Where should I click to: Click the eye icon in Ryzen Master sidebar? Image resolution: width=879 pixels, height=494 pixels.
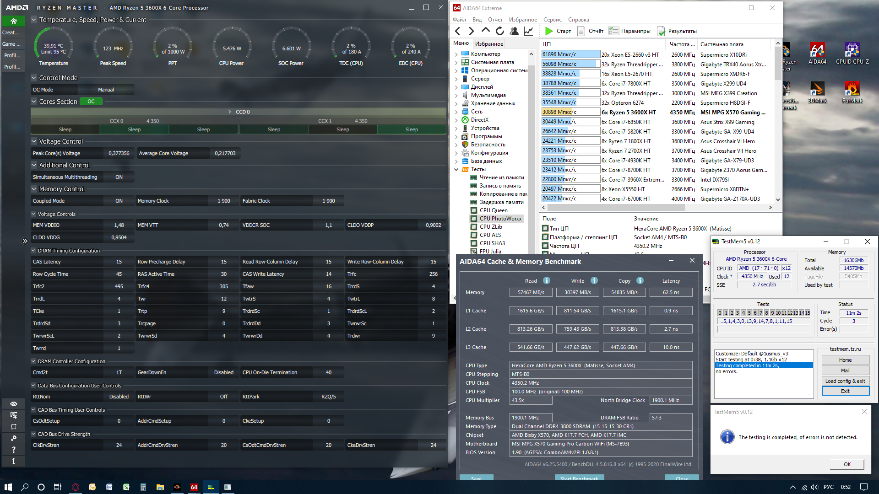tap(13, 403)
